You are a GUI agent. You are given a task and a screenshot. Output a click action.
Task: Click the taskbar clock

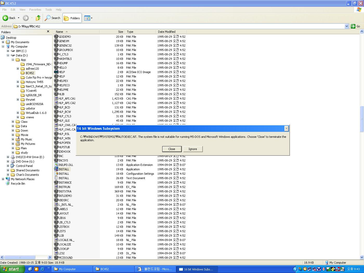click(353, 269)
